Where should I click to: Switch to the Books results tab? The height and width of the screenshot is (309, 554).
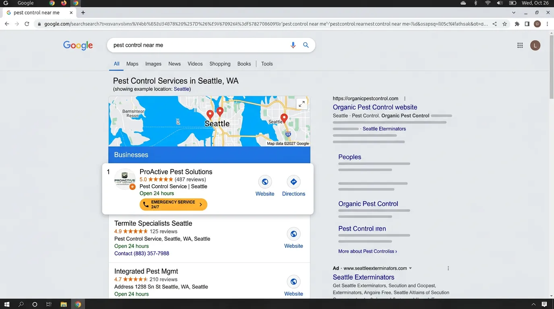pyautogui.click(x=244, y=64)
